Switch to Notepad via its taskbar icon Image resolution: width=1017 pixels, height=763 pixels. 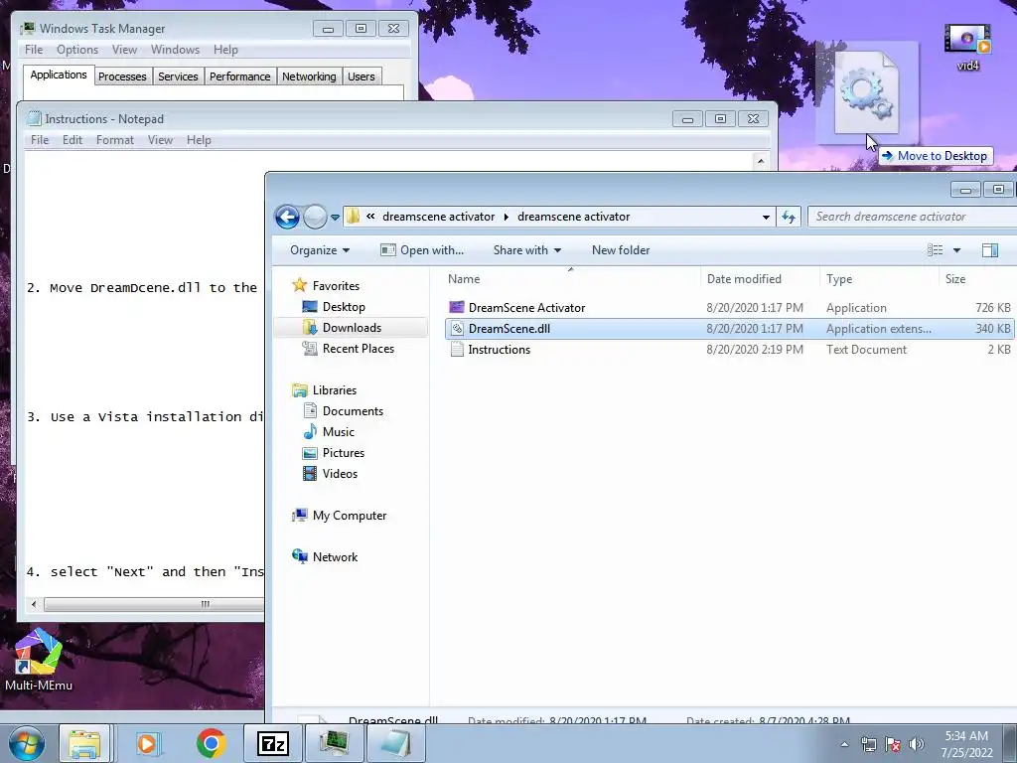click(396, 743)
